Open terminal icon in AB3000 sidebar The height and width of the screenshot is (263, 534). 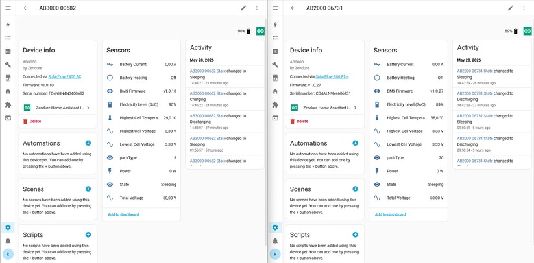[x=8, y=118]
